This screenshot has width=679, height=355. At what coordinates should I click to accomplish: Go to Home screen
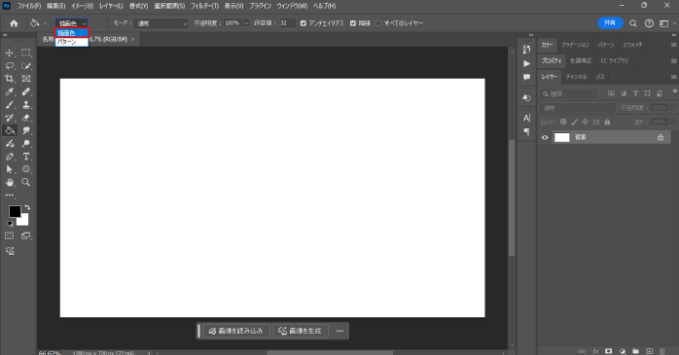click(x=14, y=23)
